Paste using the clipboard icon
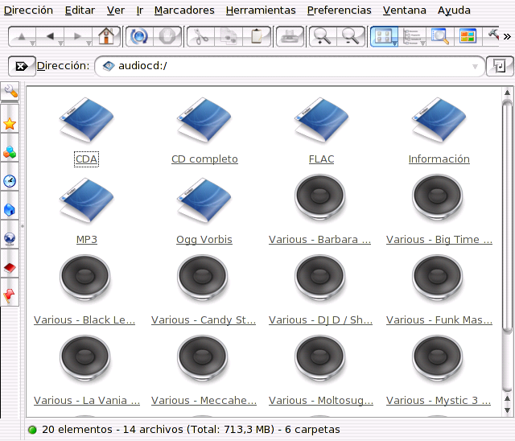The height and width of the screenshot is (441, 515). [x=257, y=36]
